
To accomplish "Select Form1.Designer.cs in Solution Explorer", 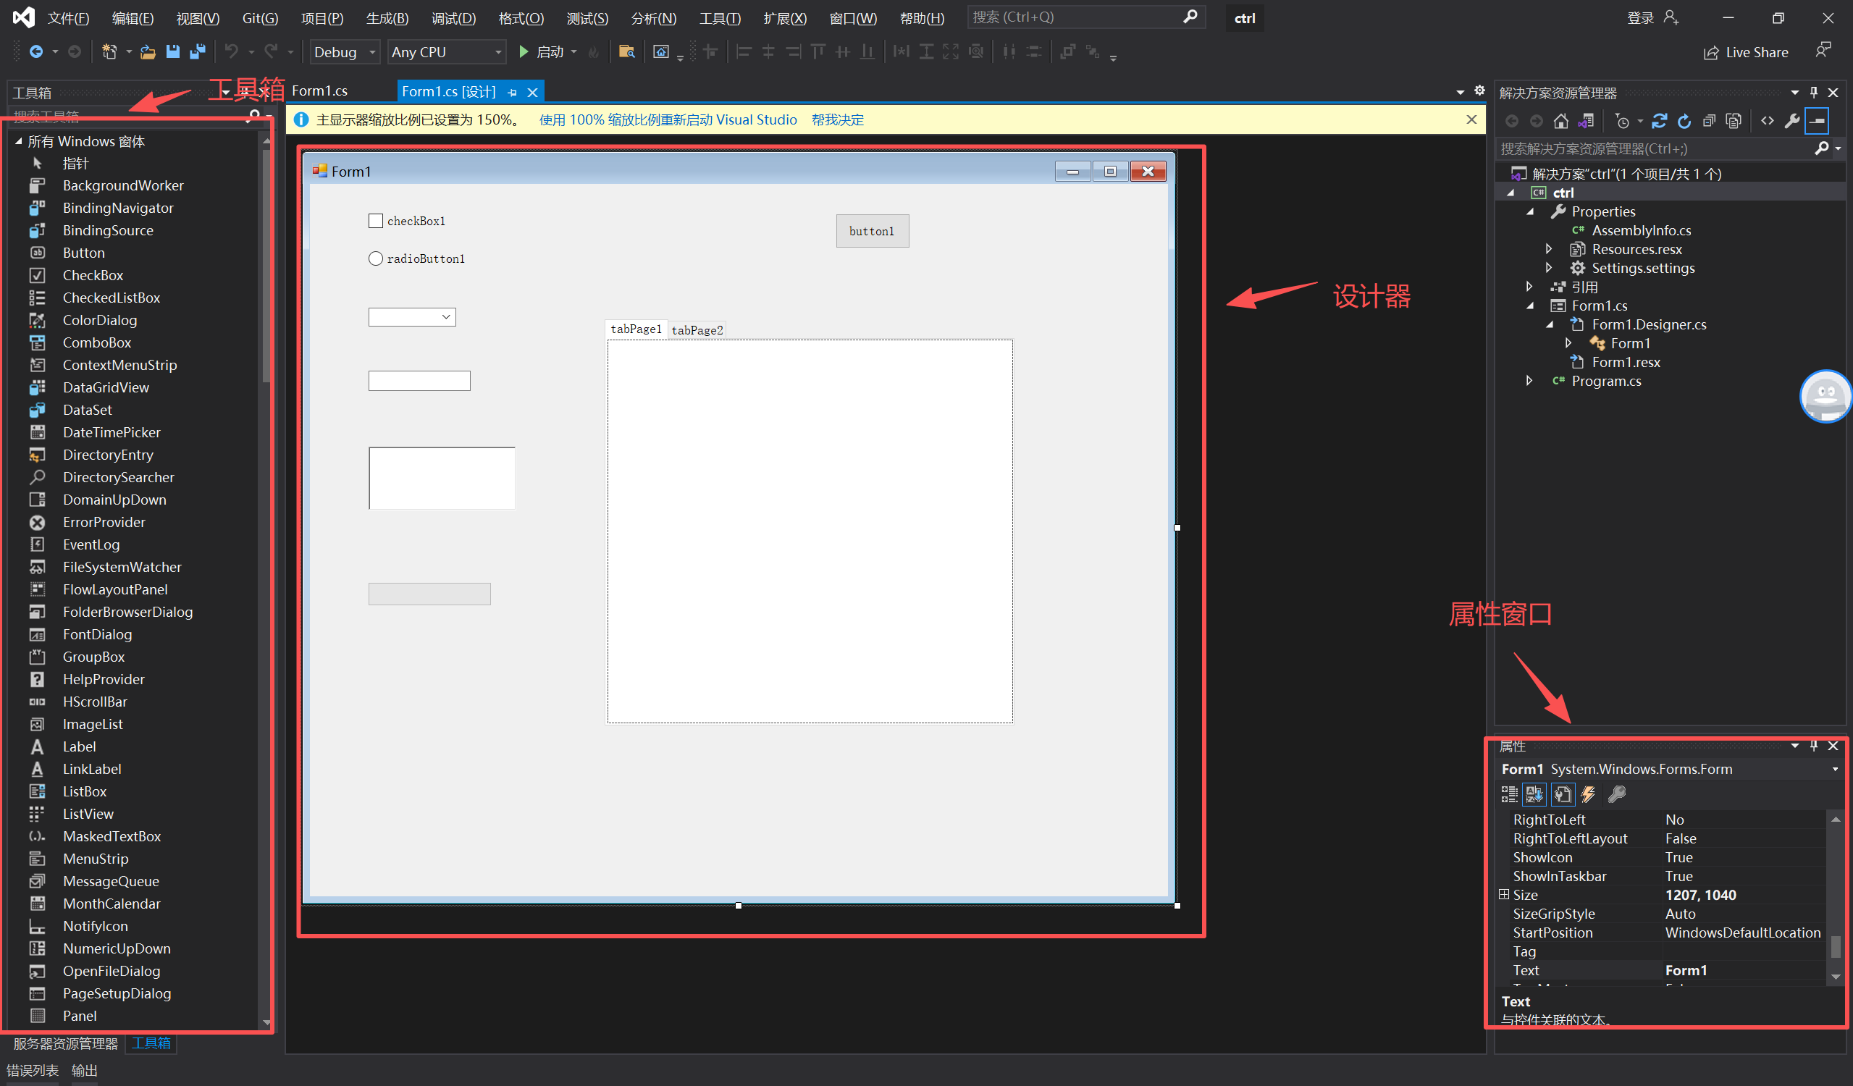I will 1649,324.
